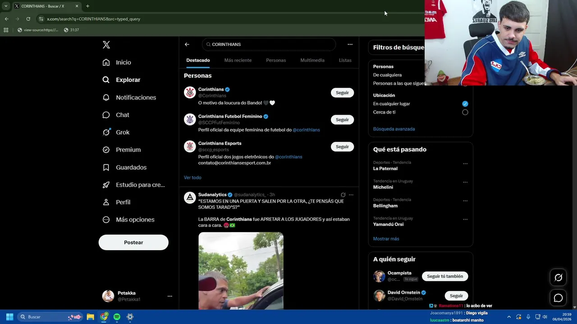Click browser address bar URL
This screenshot has height=324, width=577.
[x=93, y=19]
